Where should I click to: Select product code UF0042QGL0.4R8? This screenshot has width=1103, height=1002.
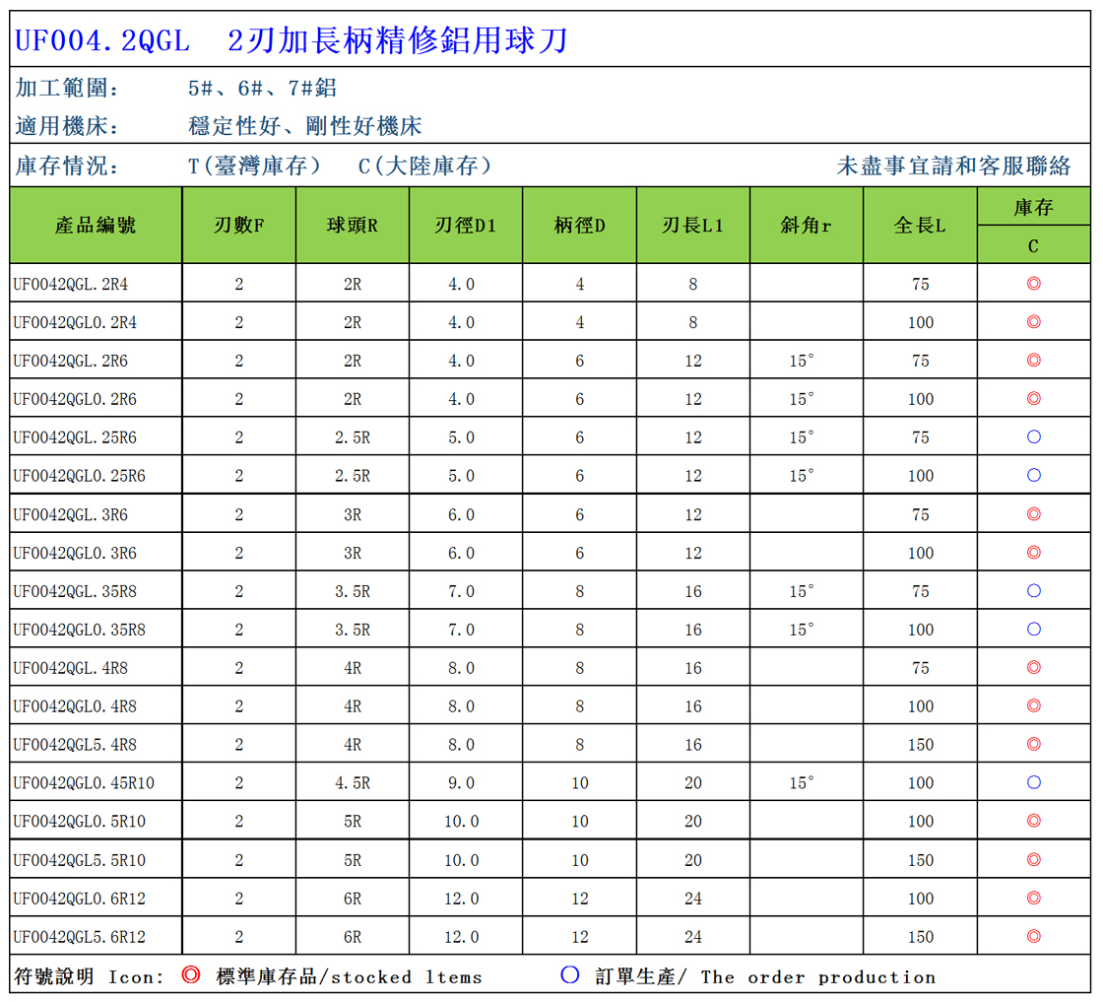[75, 706]
